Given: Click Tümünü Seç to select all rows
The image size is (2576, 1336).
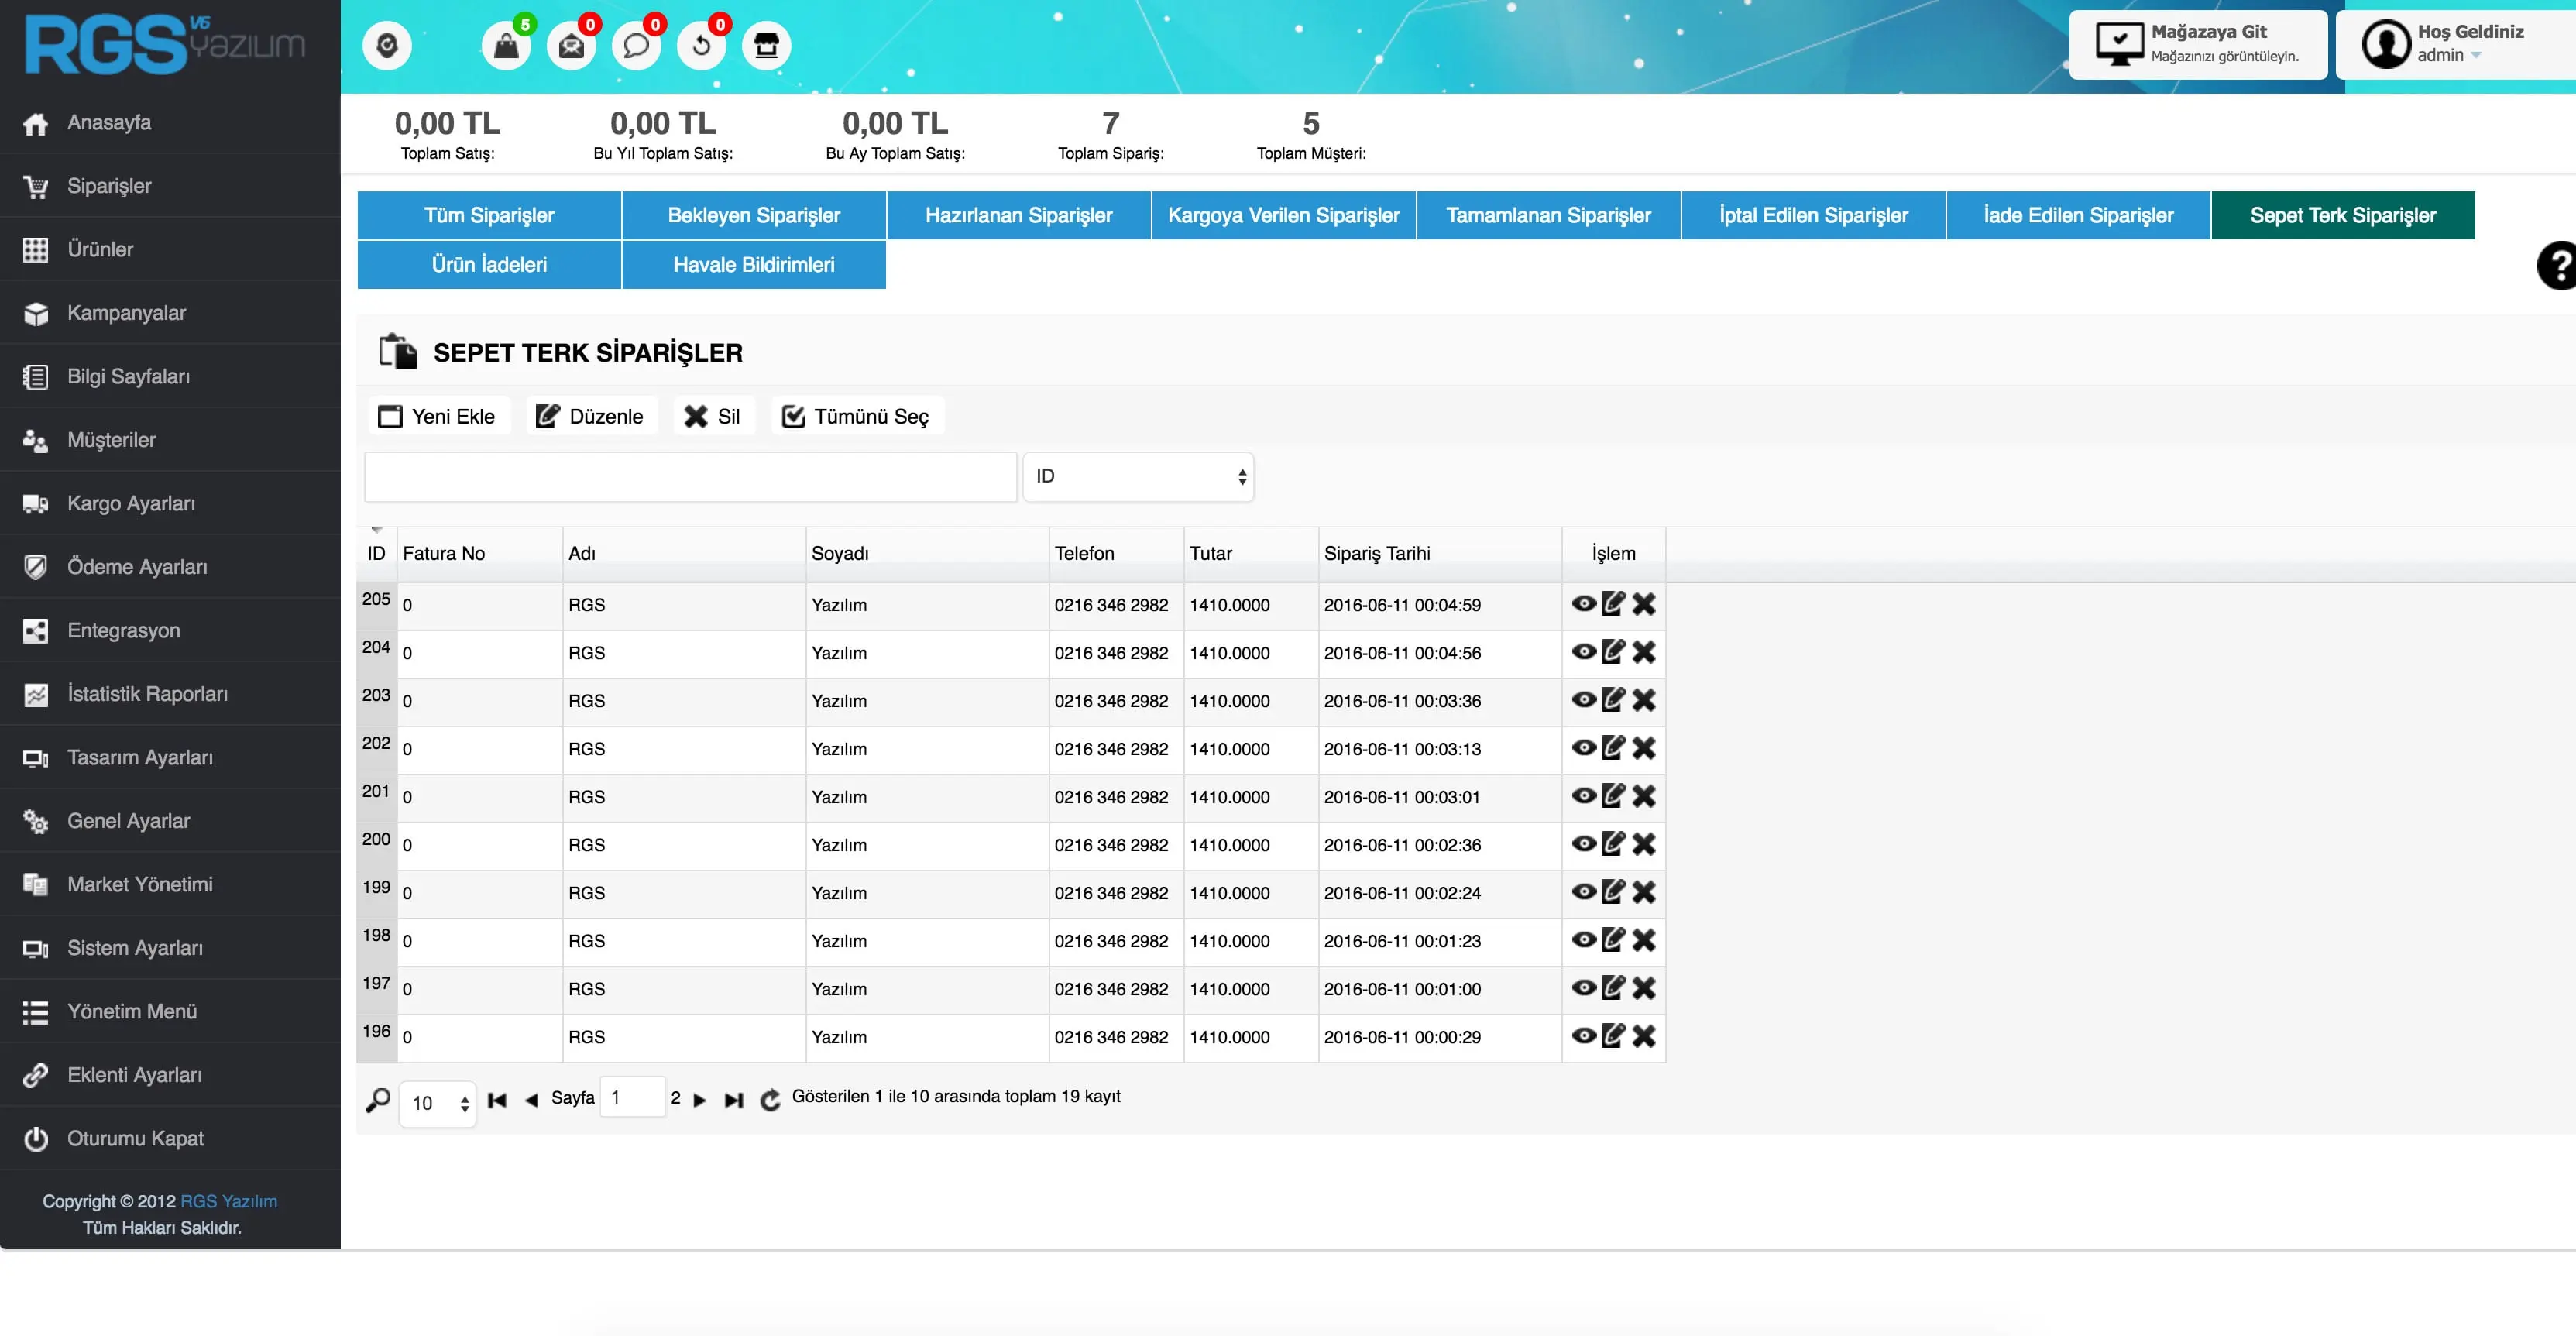Looking at the screenshot, I should [857, 416].
